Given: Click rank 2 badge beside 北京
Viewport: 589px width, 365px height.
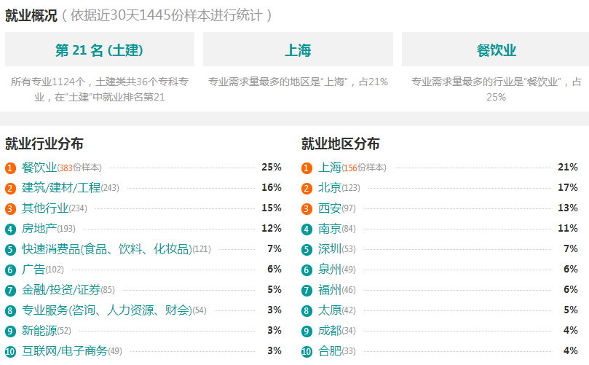Looking at the screenshot, I should pos(307,188).
